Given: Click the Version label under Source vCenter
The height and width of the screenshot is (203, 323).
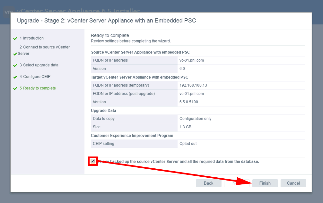Looking at the screenshot, I should click(99, 69).
